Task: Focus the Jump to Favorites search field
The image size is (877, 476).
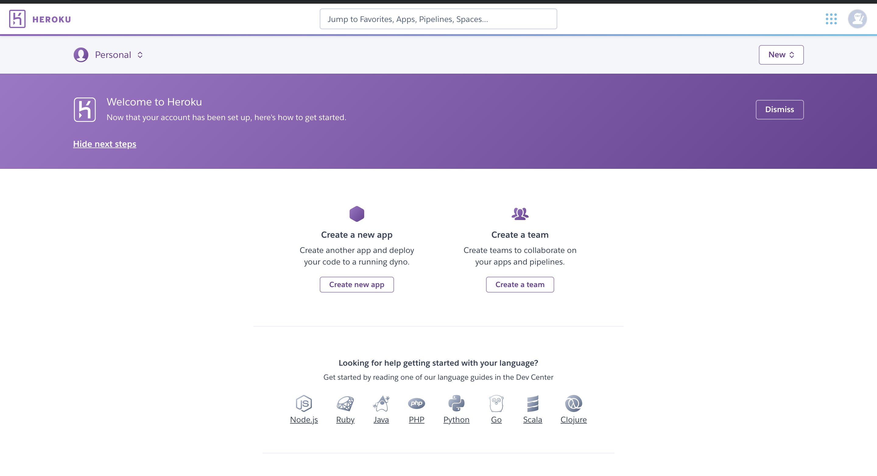Action: pos(438,19)
